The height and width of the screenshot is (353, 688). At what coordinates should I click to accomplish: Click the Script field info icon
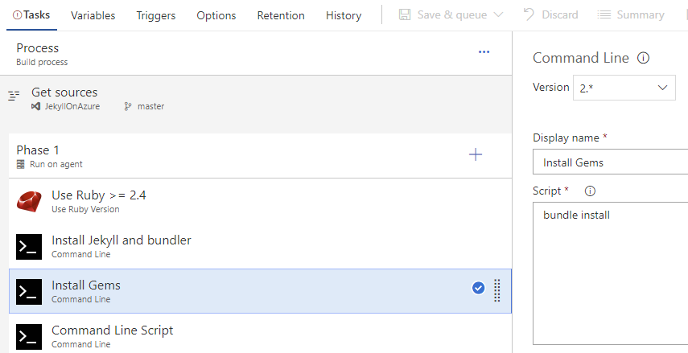(590, 191)
